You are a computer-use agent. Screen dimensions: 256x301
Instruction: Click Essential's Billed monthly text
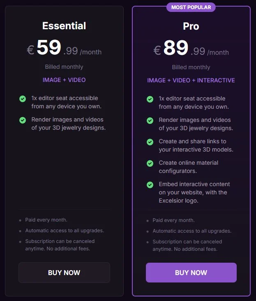(x=64, y=67)
